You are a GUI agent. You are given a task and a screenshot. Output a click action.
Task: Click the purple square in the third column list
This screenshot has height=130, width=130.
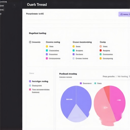pyautogui.click(x=74, y=54)
